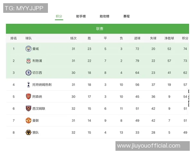Click the Liverpool club crest
Screen dimensions: 193x154
click(29, 61)
